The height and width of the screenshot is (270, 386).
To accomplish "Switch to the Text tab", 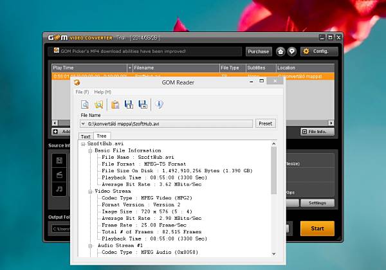I will [86, 136].
